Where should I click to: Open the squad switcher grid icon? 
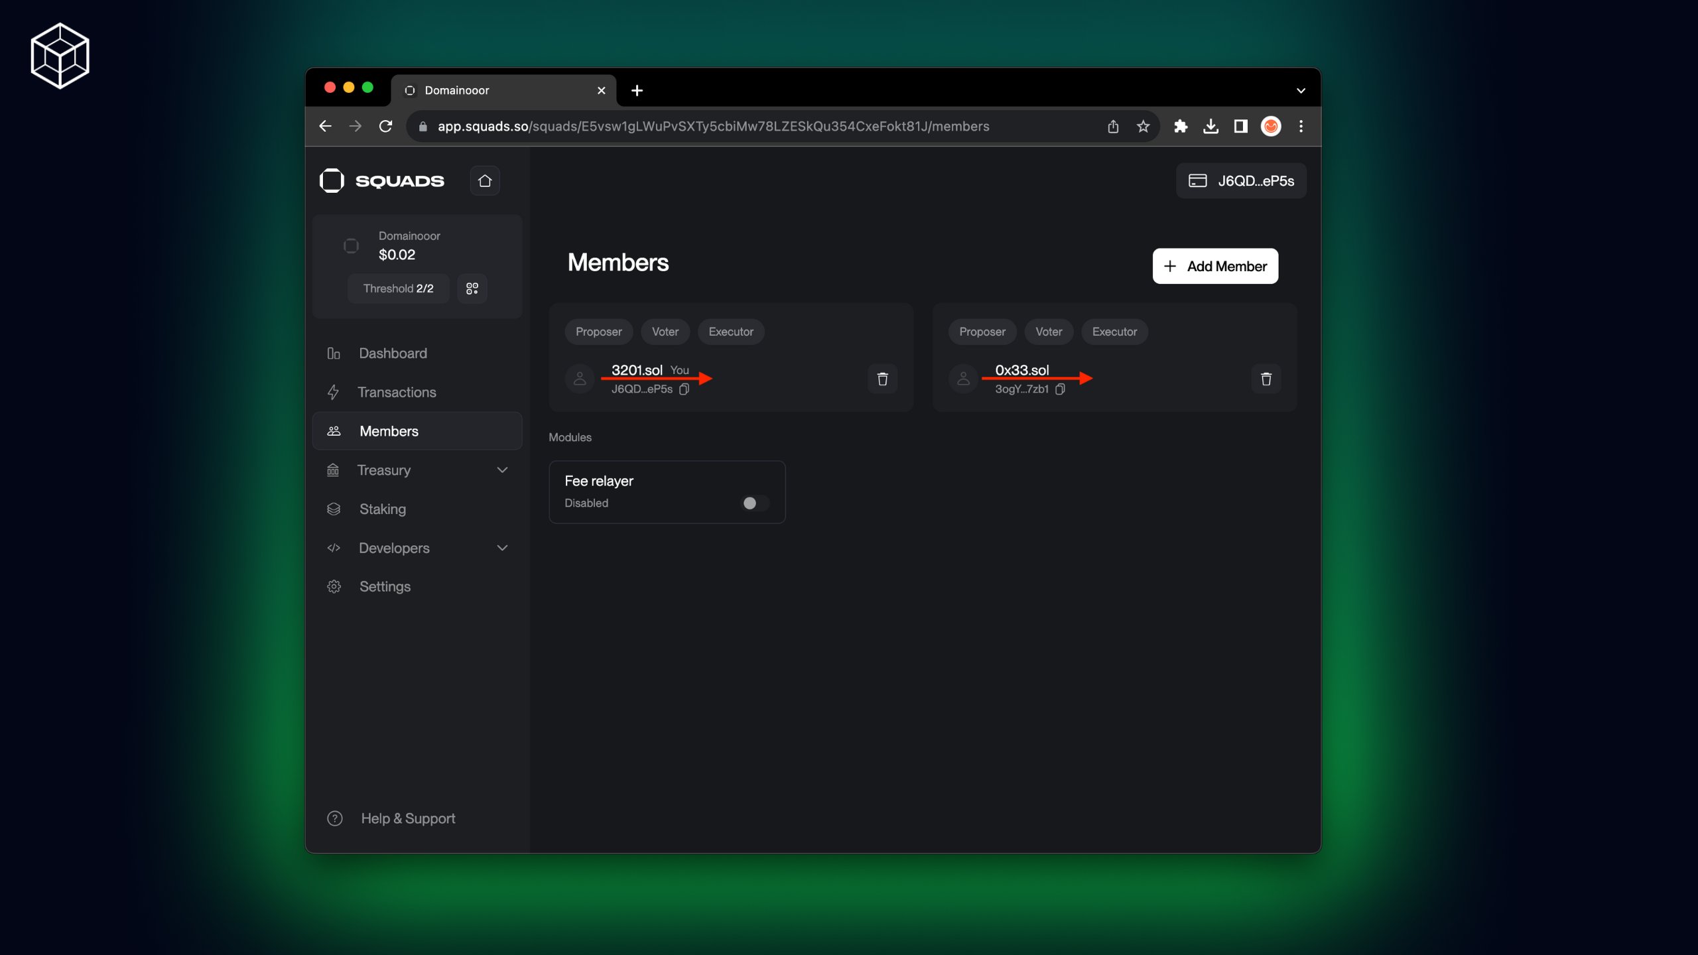472,288
